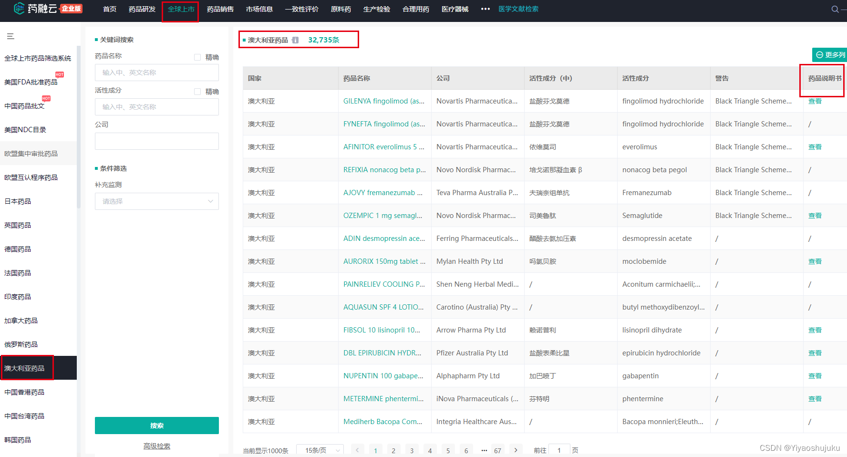
Task: Go to previous page arrow in pagination
Action: click(x=357, y=450)
